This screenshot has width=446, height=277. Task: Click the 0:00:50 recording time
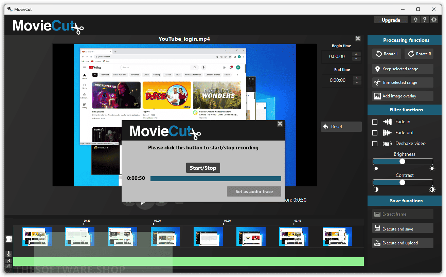click(x=136, y=178)
